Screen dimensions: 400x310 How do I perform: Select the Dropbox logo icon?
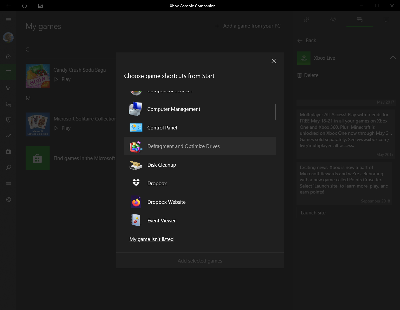tap(136, 183)
